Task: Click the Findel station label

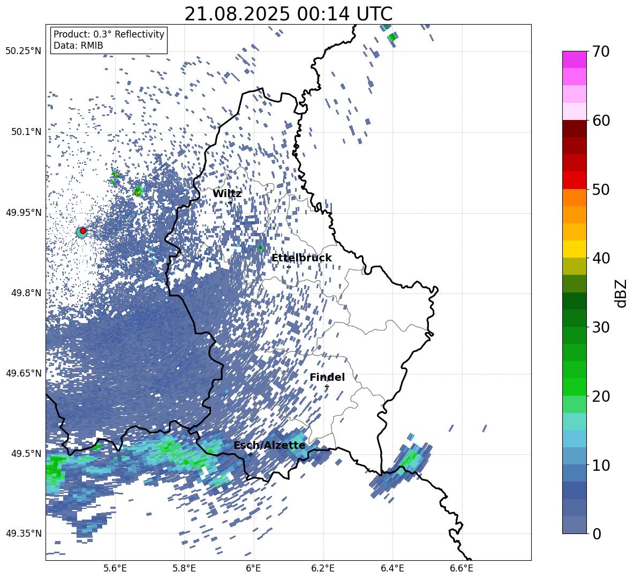Action: [x=327, y=377]
